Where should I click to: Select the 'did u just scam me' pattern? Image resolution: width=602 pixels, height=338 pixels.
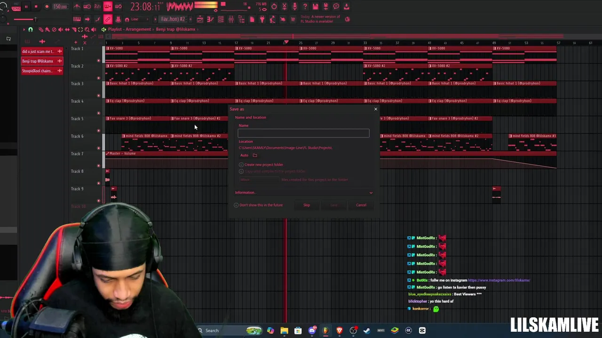[42, 51]
